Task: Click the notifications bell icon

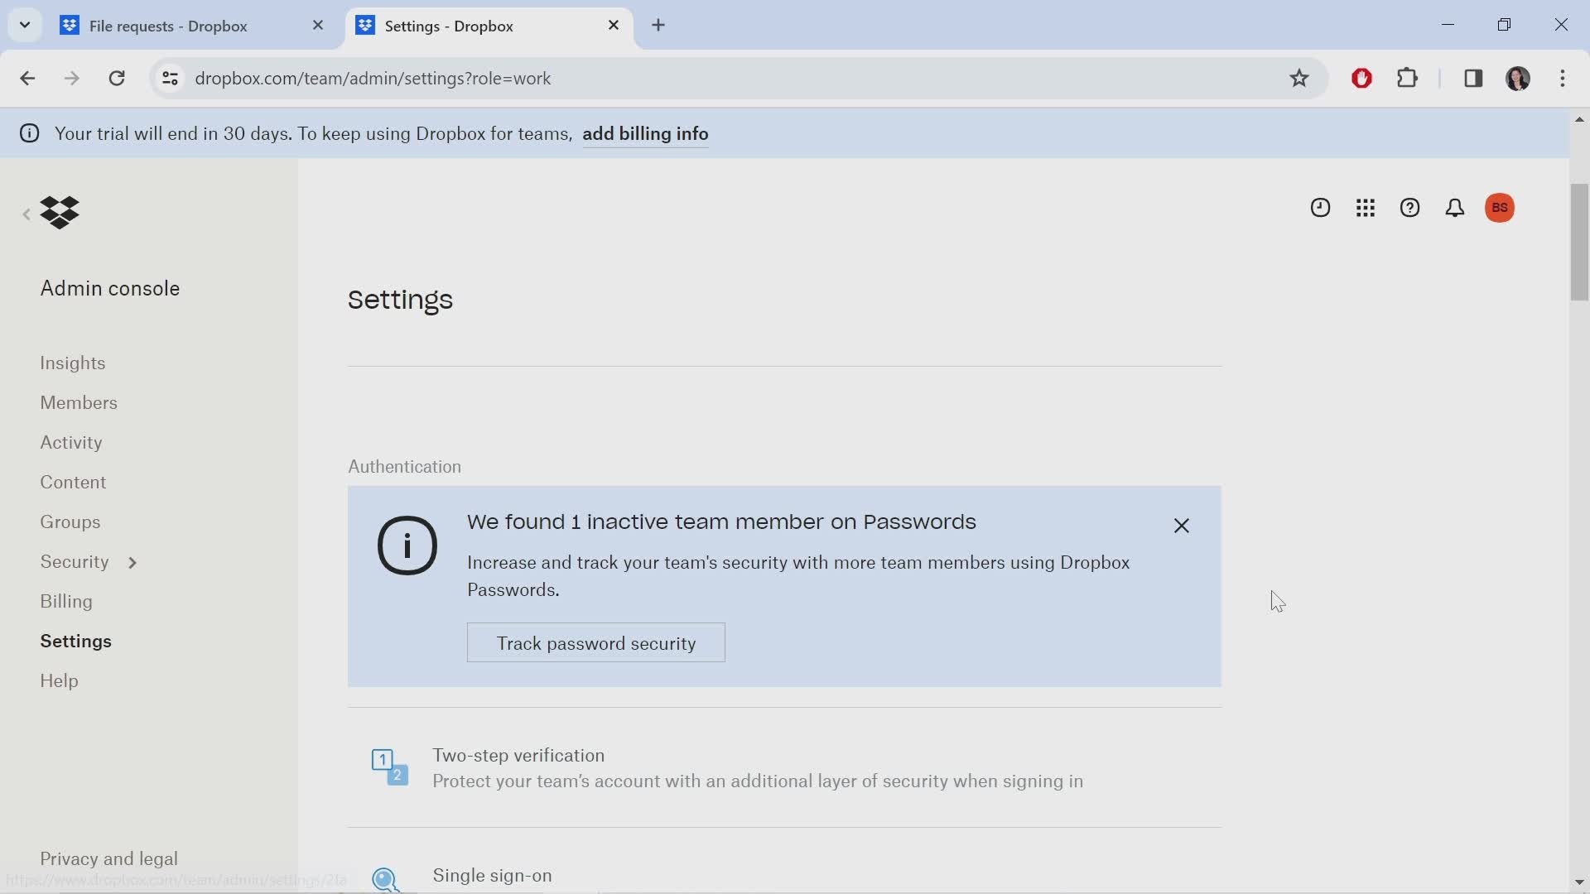Action: pyautogui.click(x=1454, y=208)
